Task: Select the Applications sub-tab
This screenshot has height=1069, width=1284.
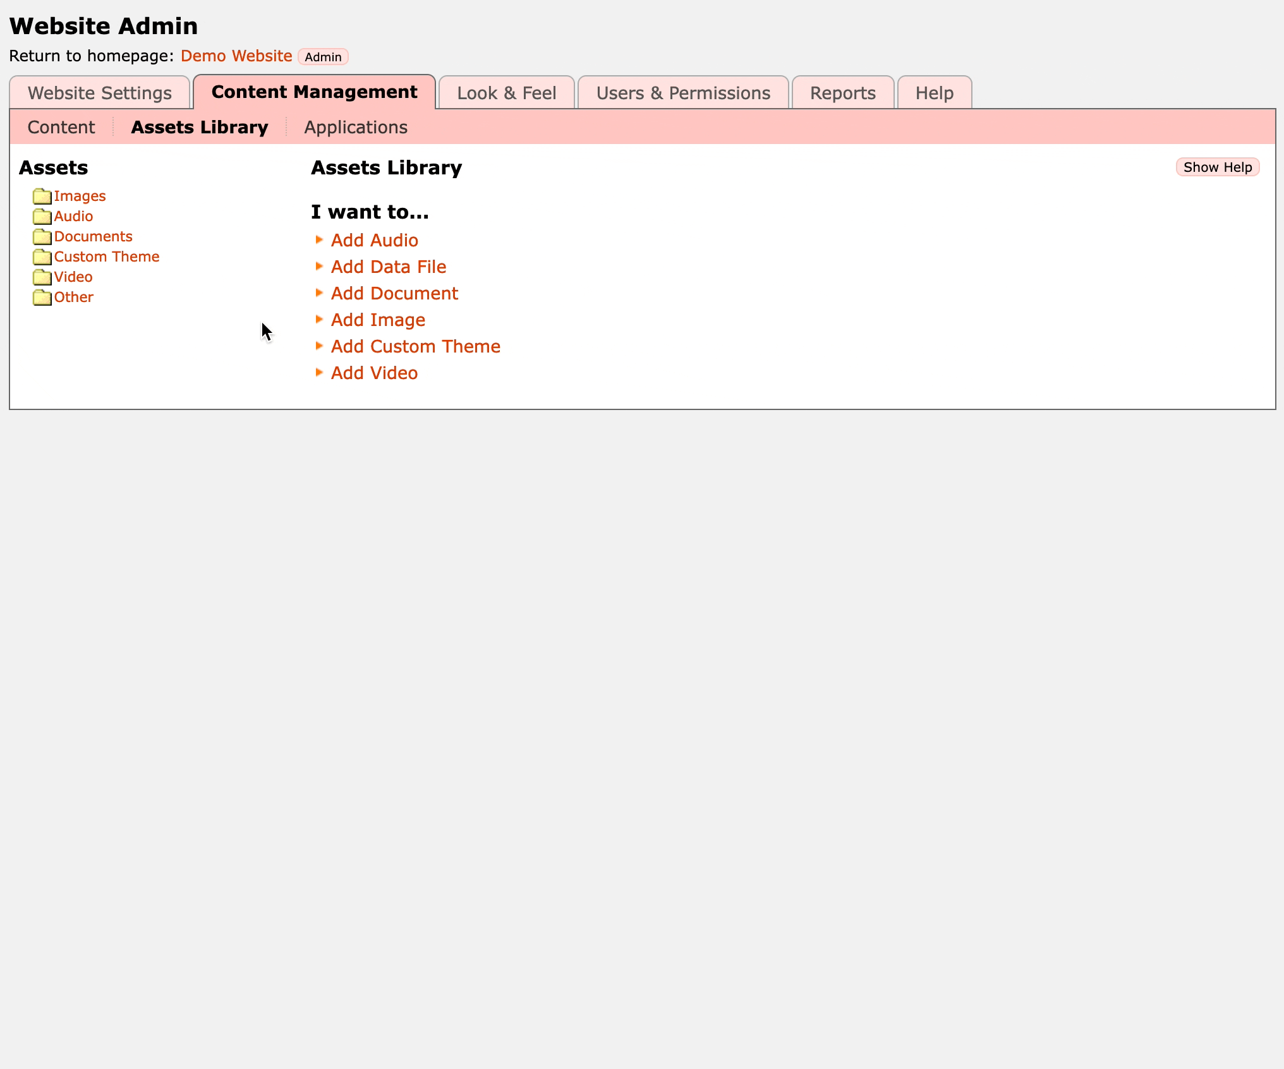Action: 356,127
